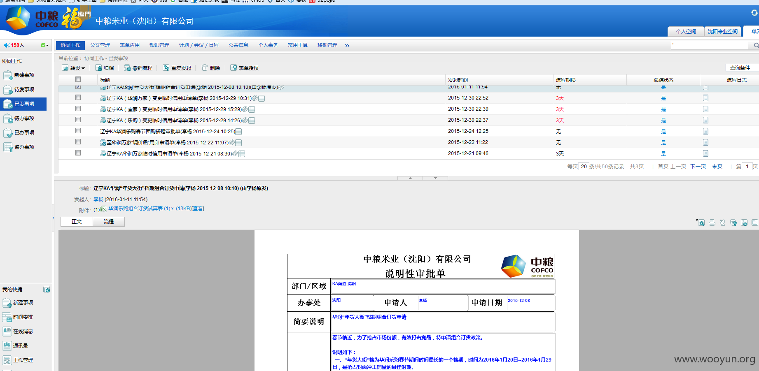The width and height of the screenshot is (759, 371).
Task: Open the flow log icon for the 2015-12-21 09:46 row
Action: (x=705, y=153)
